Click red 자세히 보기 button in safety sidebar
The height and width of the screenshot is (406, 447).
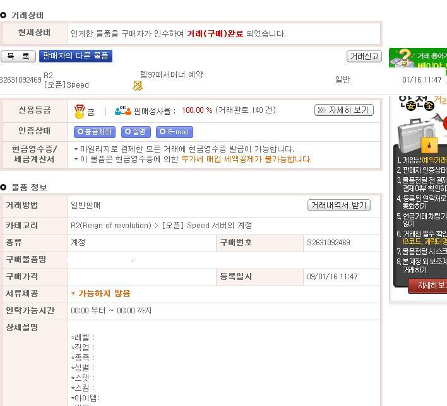[427, 286]
